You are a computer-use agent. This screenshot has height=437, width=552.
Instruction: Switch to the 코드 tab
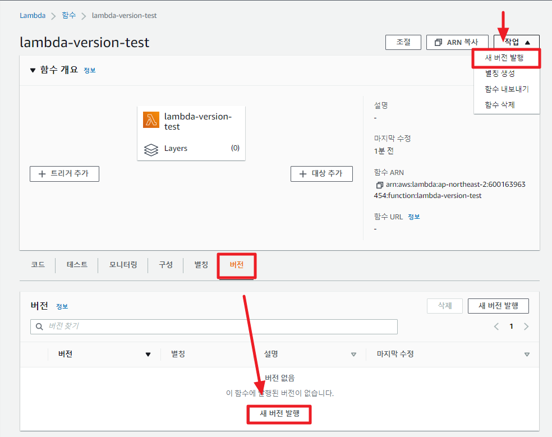click(38, 264)
